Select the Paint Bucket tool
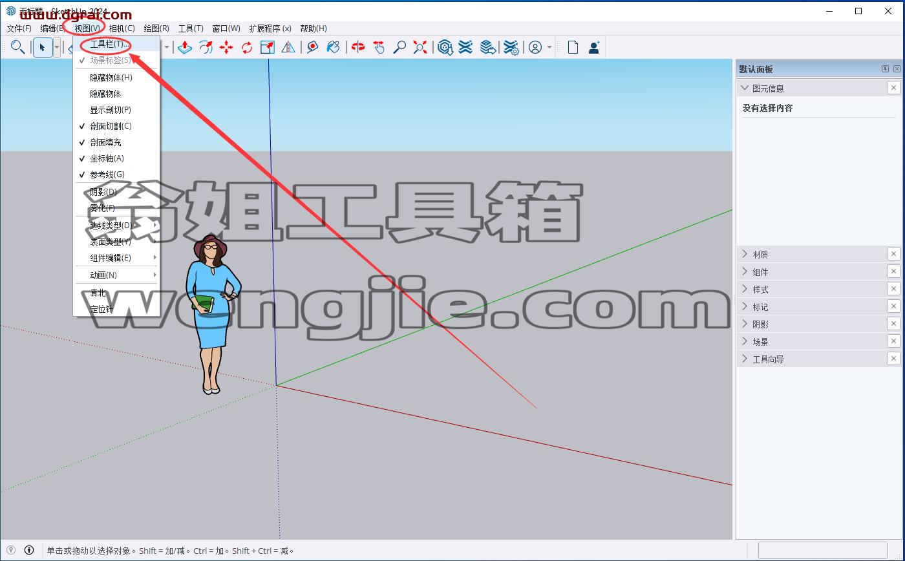 pos(334,47)
